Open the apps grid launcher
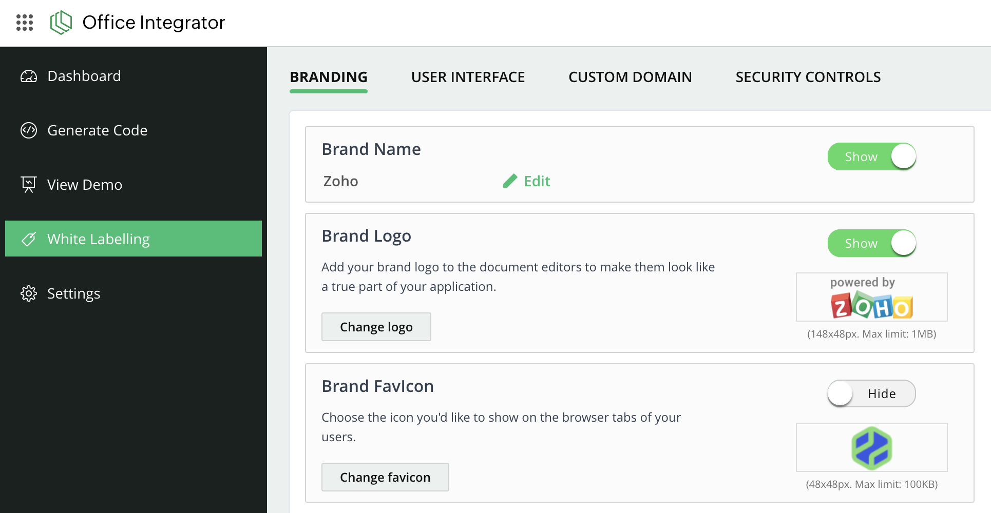Screen dimensions: 991x513 [x=25, y=23]
